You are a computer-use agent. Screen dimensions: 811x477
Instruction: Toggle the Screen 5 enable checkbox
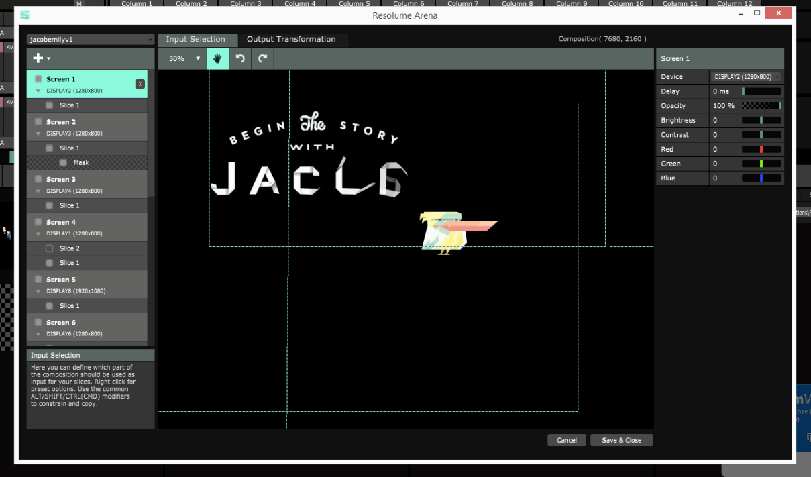pos(38,280)
